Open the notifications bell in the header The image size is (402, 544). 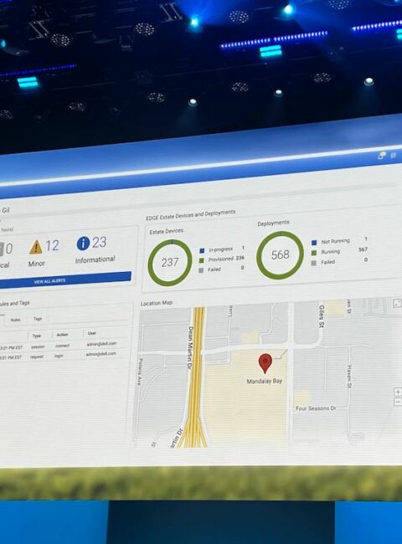(x=382, y=156)
